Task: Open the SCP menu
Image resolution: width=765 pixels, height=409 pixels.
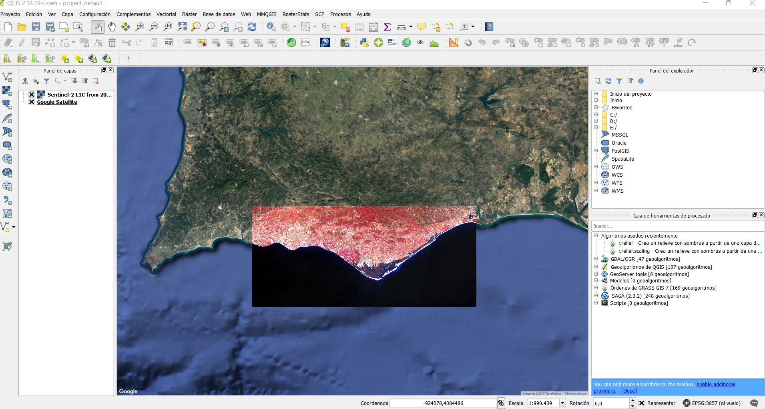Action: [319, 14]
